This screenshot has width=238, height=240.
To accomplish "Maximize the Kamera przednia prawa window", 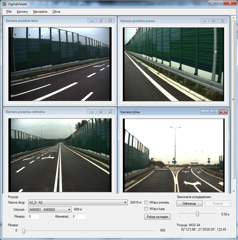I will click(213, 21).
